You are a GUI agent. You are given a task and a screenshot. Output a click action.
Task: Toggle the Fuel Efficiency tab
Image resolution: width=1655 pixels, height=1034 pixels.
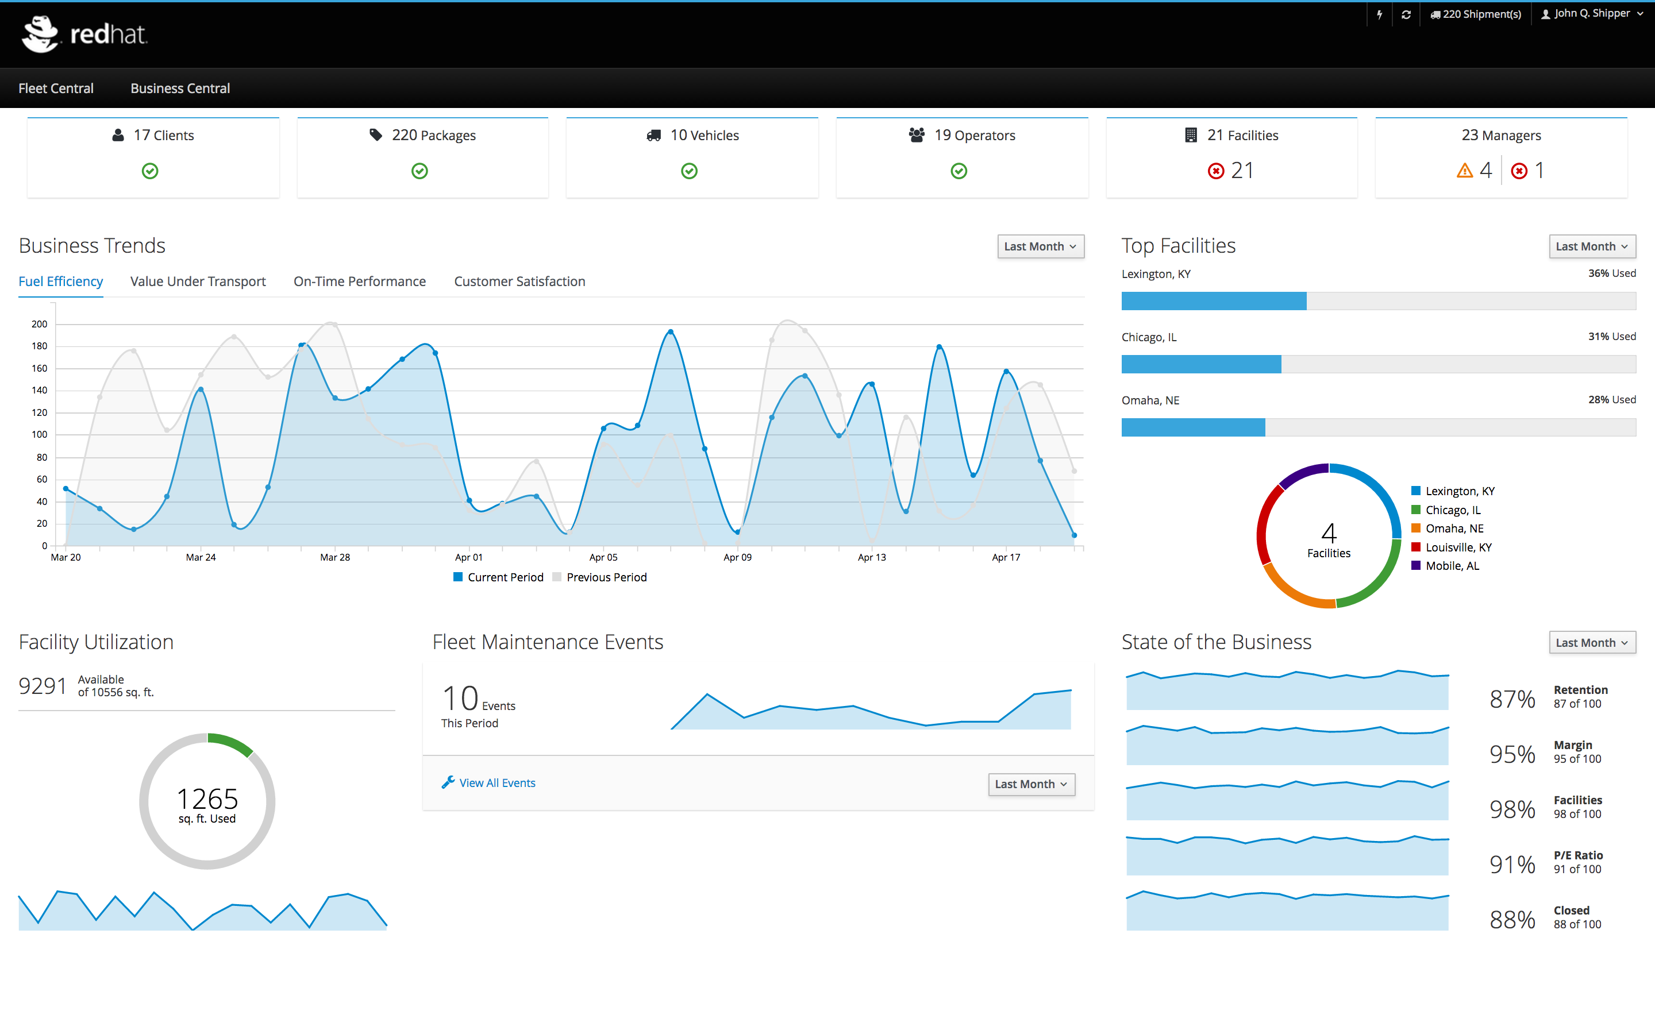[x=61, y=280]
